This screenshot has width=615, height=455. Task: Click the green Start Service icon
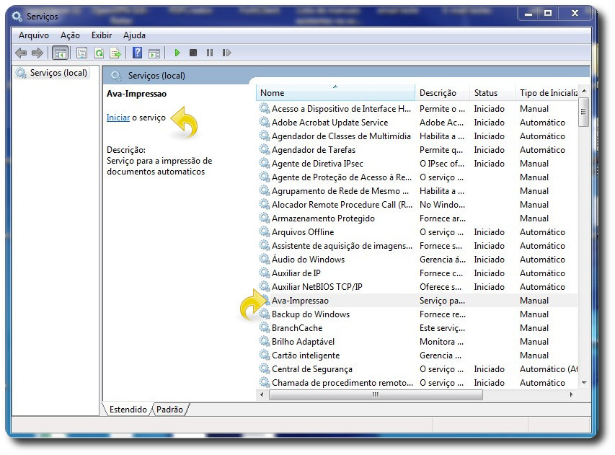click(177, 53)
